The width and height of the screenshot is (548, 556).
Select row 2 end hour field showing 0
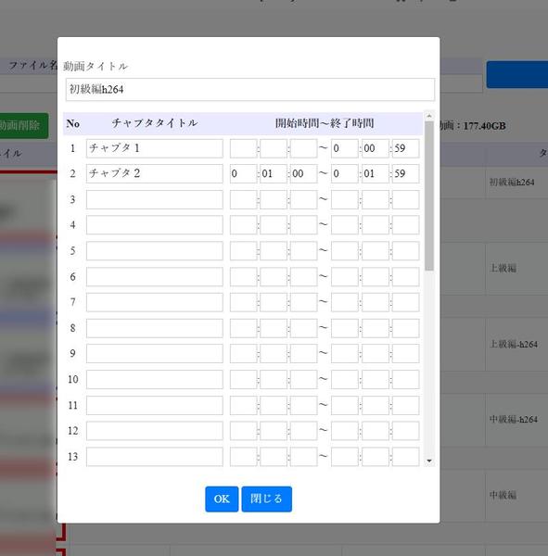[x=345, y=174]
